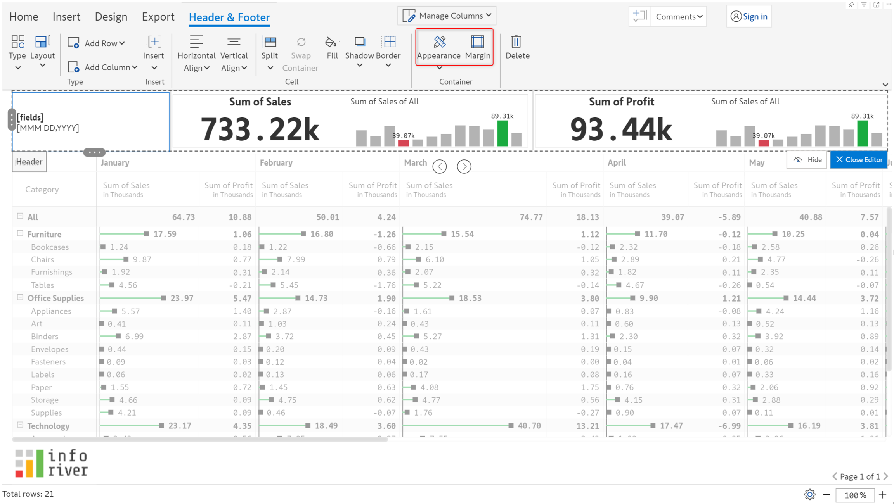Click the Delete trash icon

pyautogui.click(x=517, y=42)
